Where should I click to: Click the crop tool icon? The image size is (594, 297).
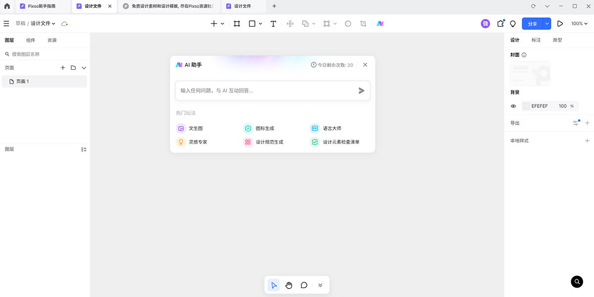point(363,23)
